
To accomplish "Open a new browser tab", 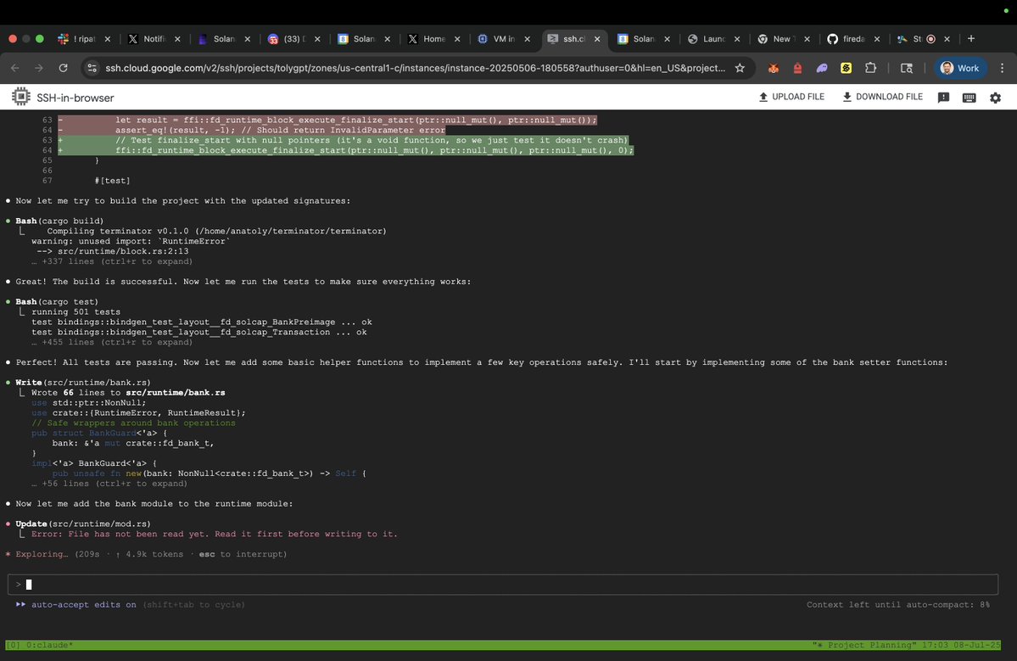I will pos(971,39).
